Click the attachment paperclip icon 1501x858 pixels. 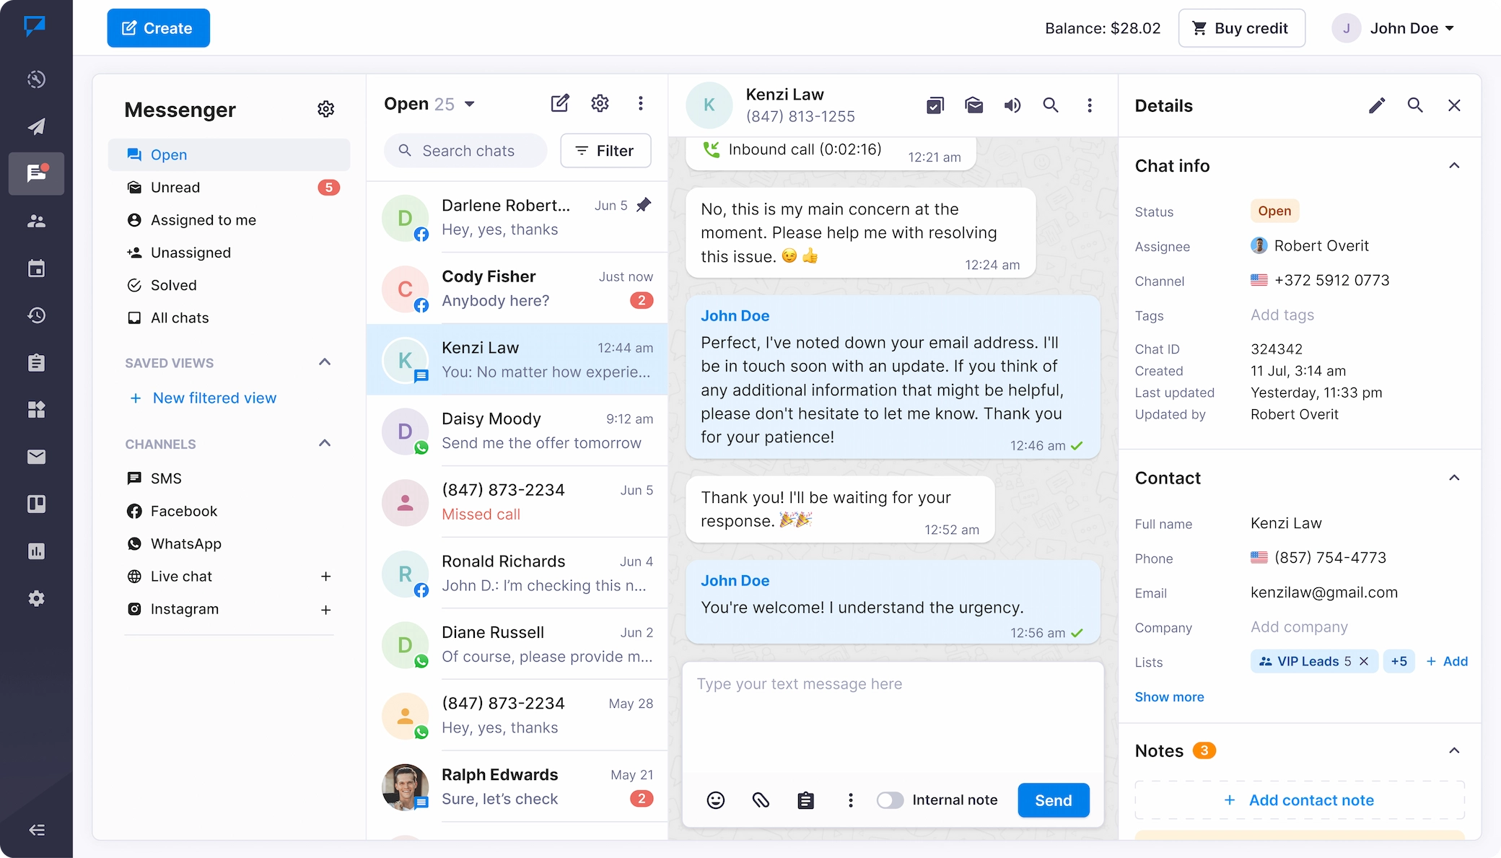coord(761,800)
